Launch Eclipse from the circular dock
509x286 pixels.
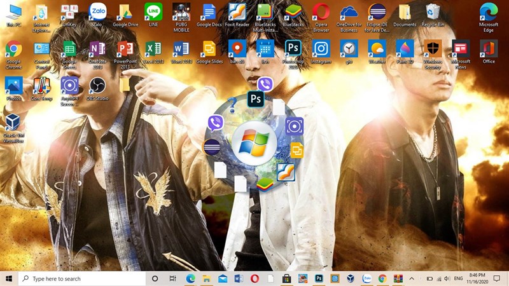(212, 147)
